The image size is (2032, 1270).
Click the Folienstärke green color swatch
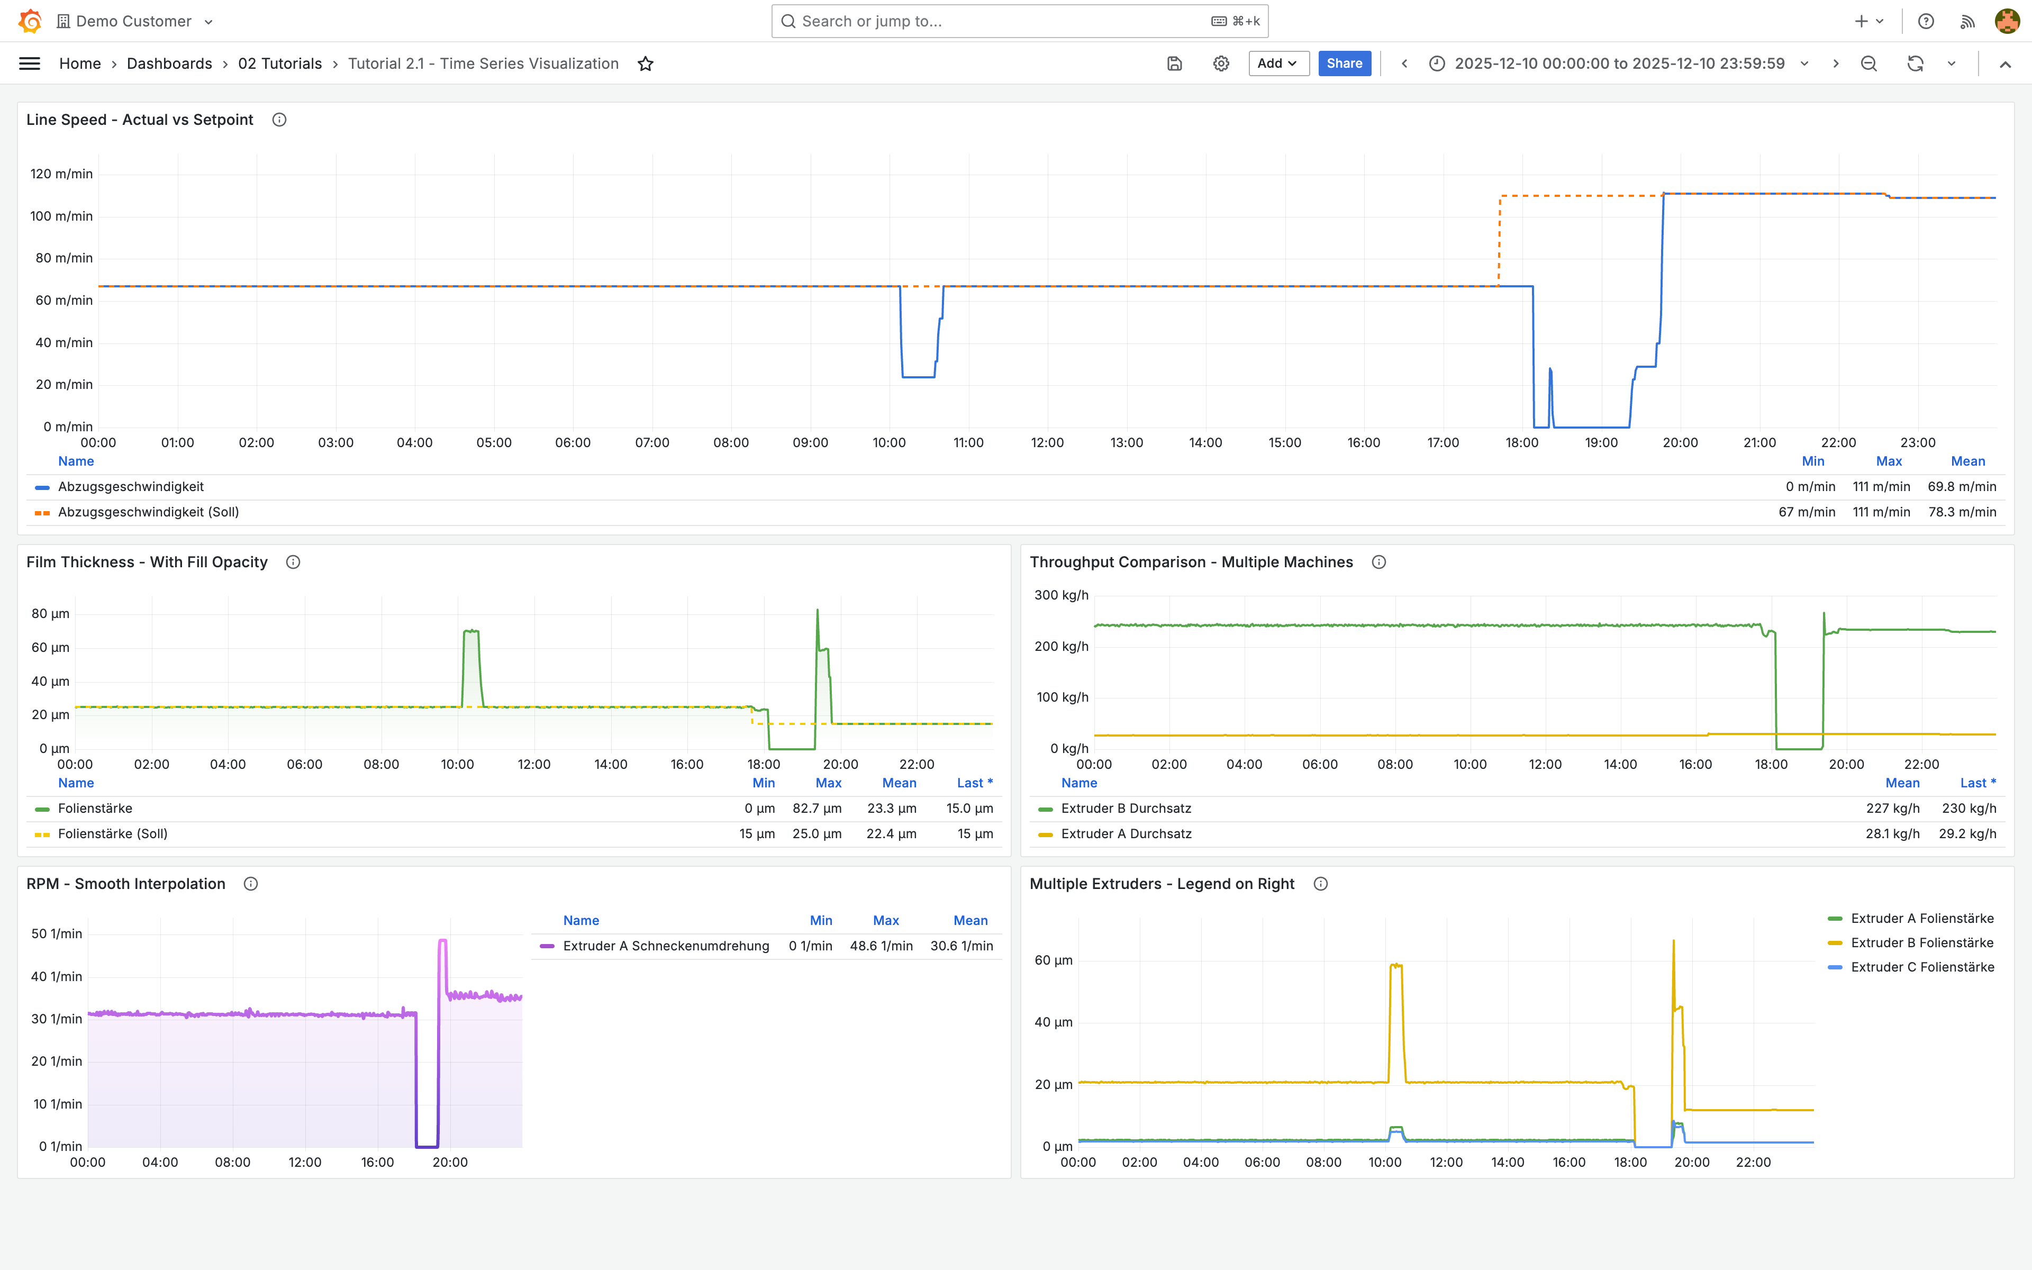42,809
